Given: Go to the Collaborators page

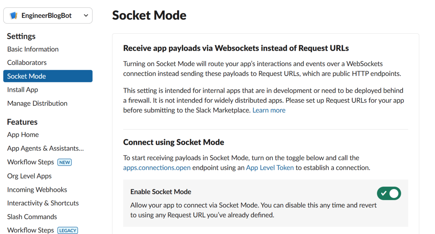Looking at the screenshot, I should (27, 62).
